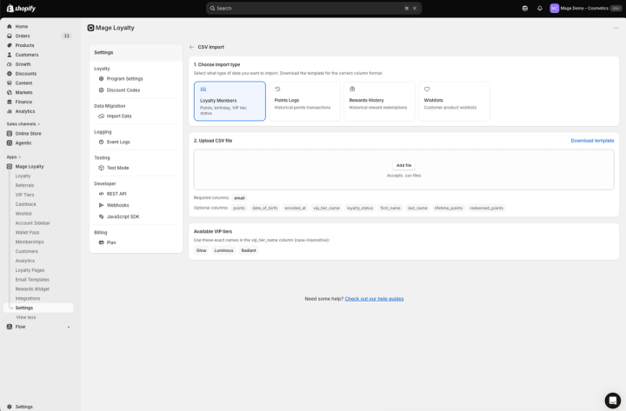Open Wallet Pass in app menu

point(27,233)
